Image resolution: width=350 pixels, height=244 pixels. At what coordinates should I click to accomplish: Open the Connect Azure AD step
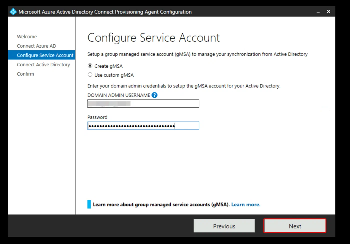[36, 46]
